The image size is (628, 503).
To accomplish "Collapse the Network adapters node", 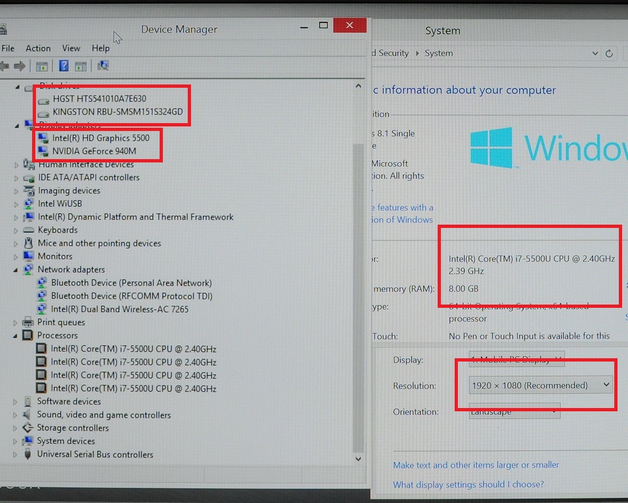I will coord(16,270).
